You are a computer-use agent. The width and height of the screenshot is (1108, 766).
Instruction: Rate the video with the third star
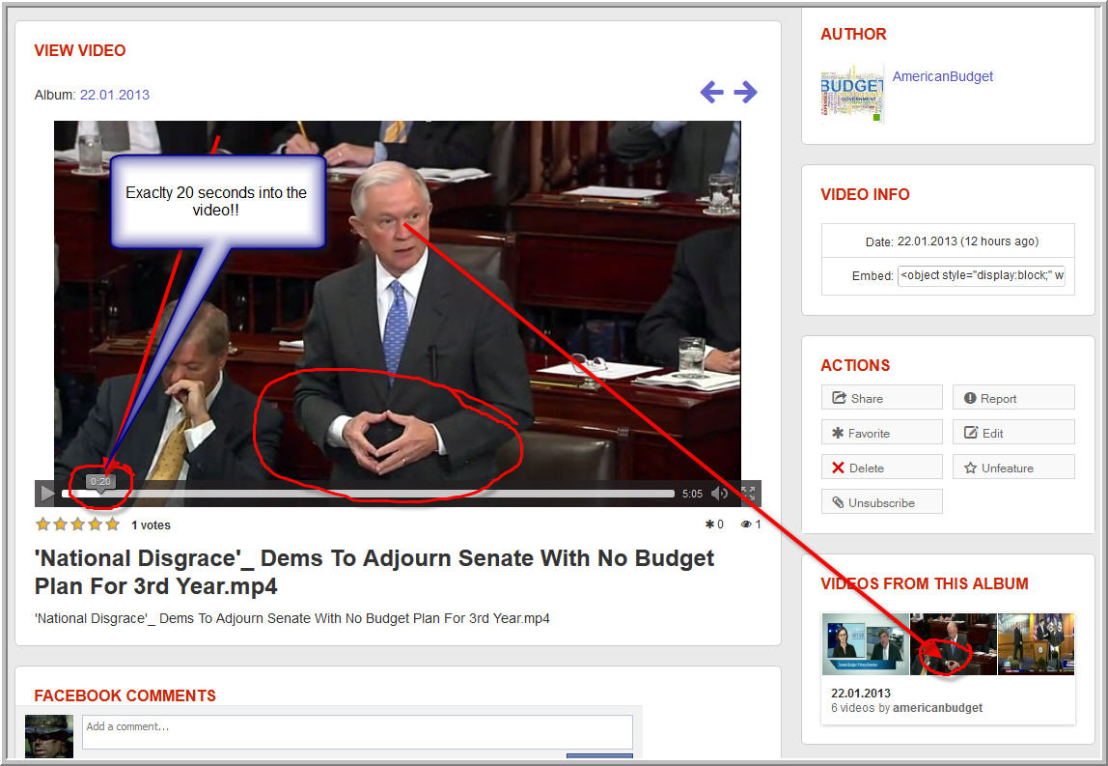tap(78, 525)
